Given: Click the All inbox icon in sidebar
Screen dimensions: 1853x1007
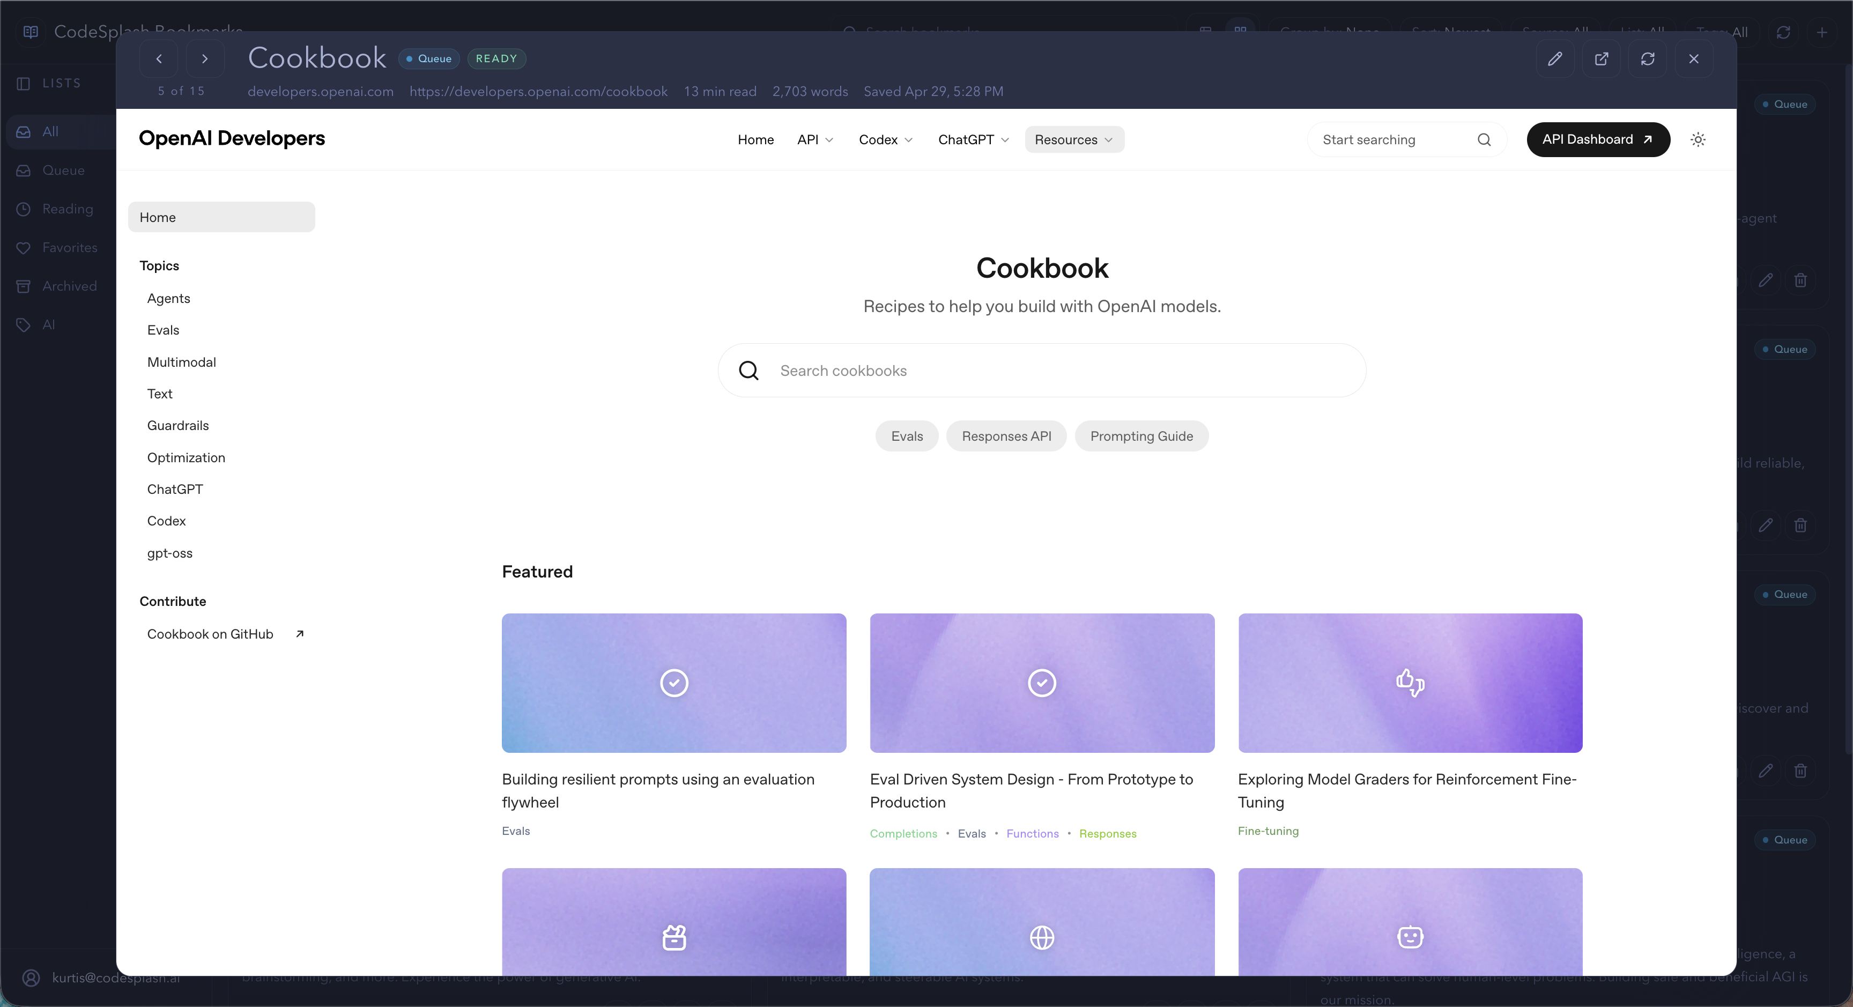Looking at the screenshot, I should click(24, 131).
